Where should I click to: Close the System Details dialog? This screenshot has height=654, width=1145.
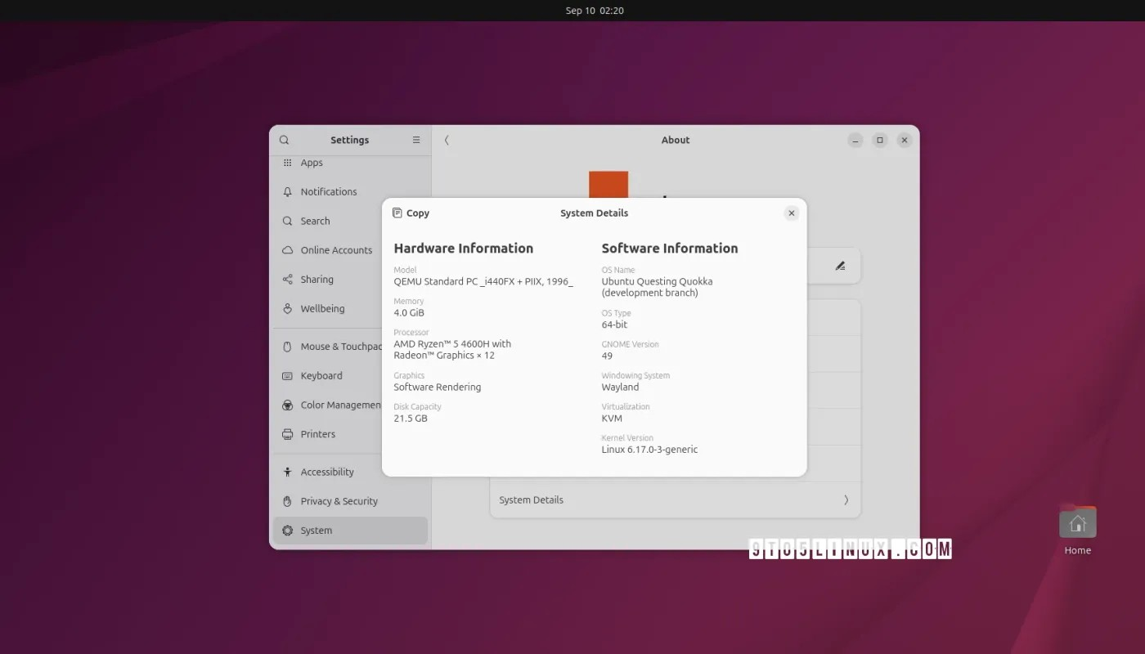(790, 213)
